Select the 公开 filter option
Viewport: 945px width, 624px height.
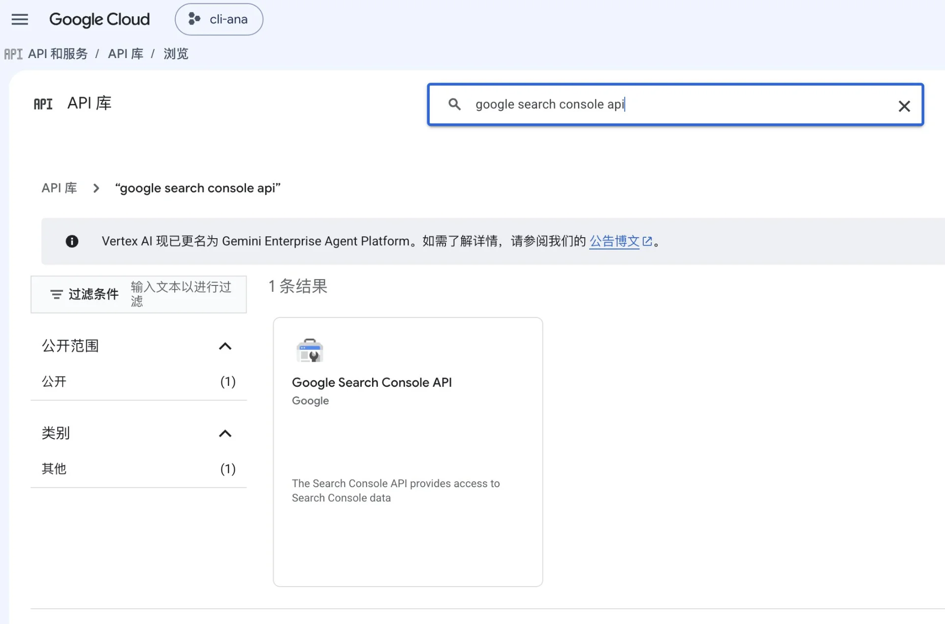click(138, 381)
